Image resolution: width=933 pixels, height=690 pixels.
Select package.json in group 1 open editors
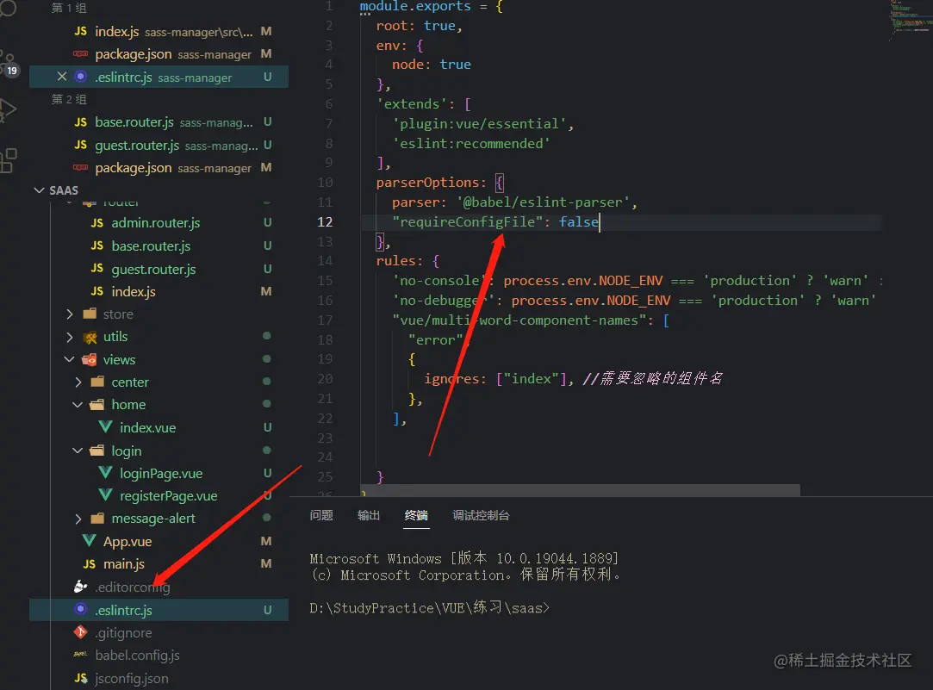[x=159, y=54]
